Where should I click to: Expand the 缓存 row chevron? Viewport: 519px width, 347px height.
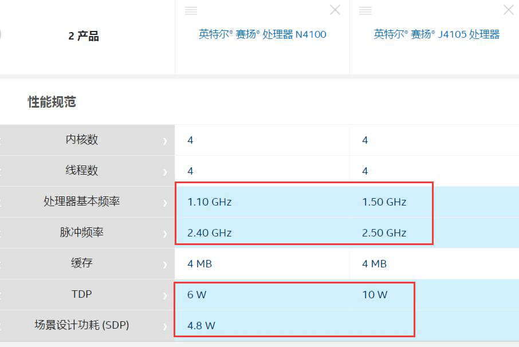pos(165,265)
